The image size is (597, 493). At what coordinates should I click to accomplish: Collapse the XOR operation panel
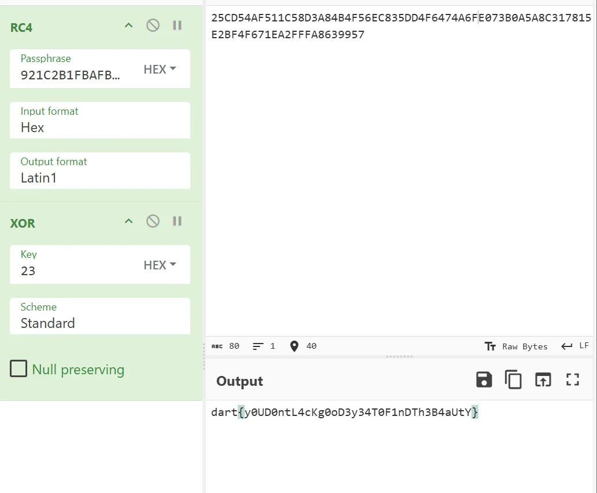129,221
